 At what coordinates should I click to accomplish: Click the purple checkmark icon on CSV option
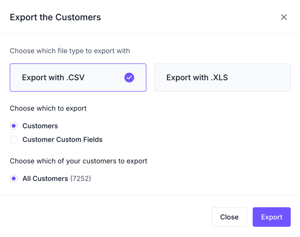click(129, 78)
